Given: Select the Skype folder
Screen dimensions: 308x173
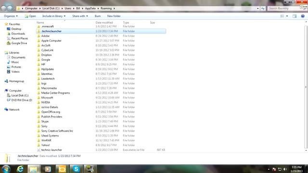Looking at the screenshot, I should tap(45, 122).
